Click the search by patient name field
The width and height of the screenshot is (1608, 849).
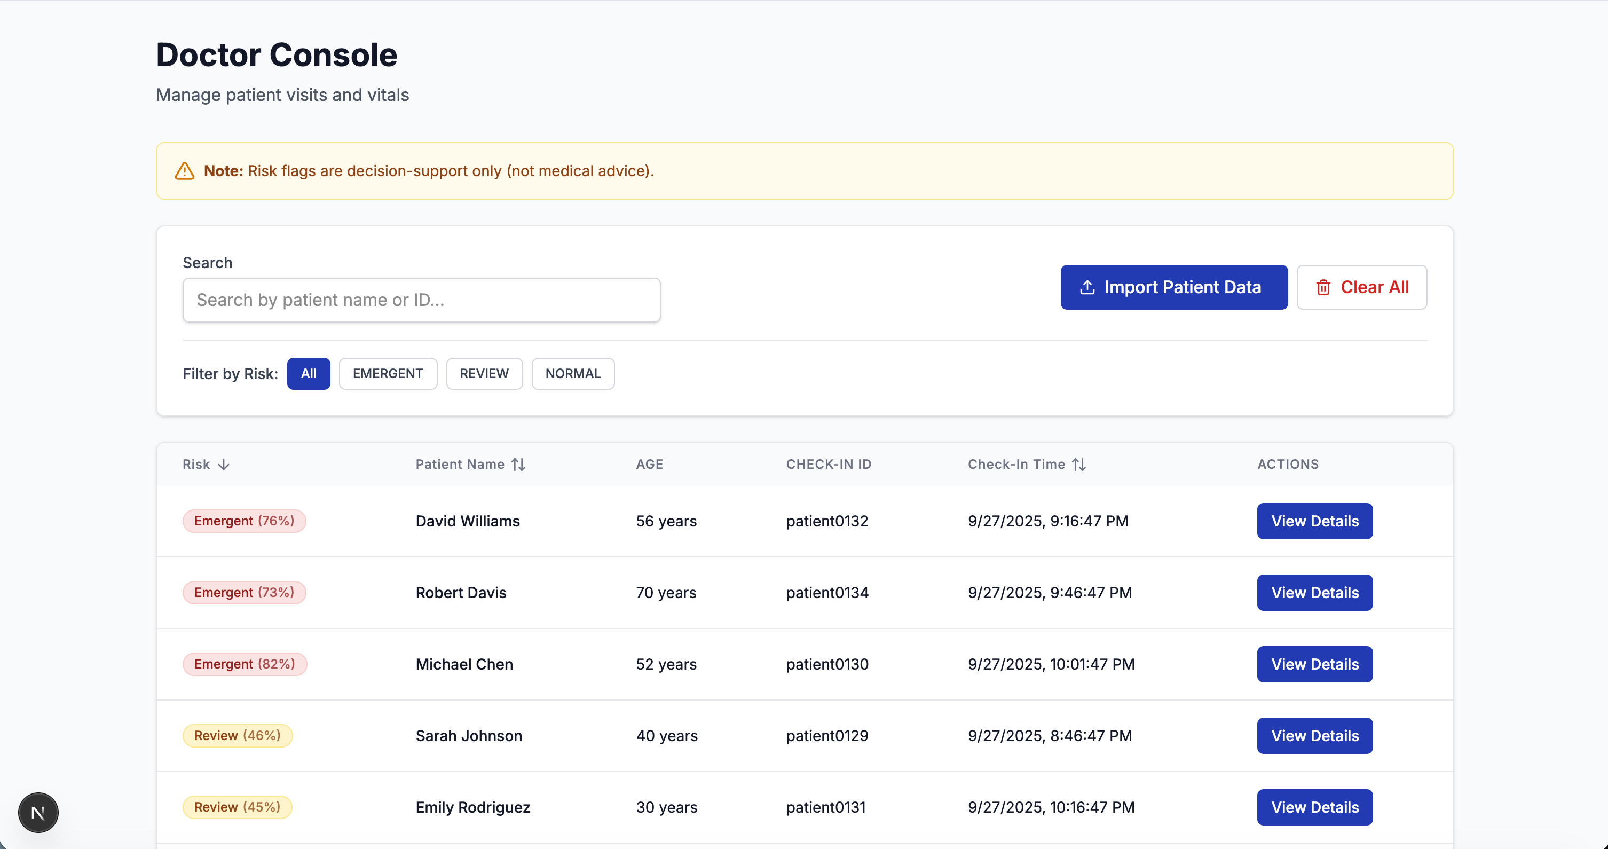(421, 300)
